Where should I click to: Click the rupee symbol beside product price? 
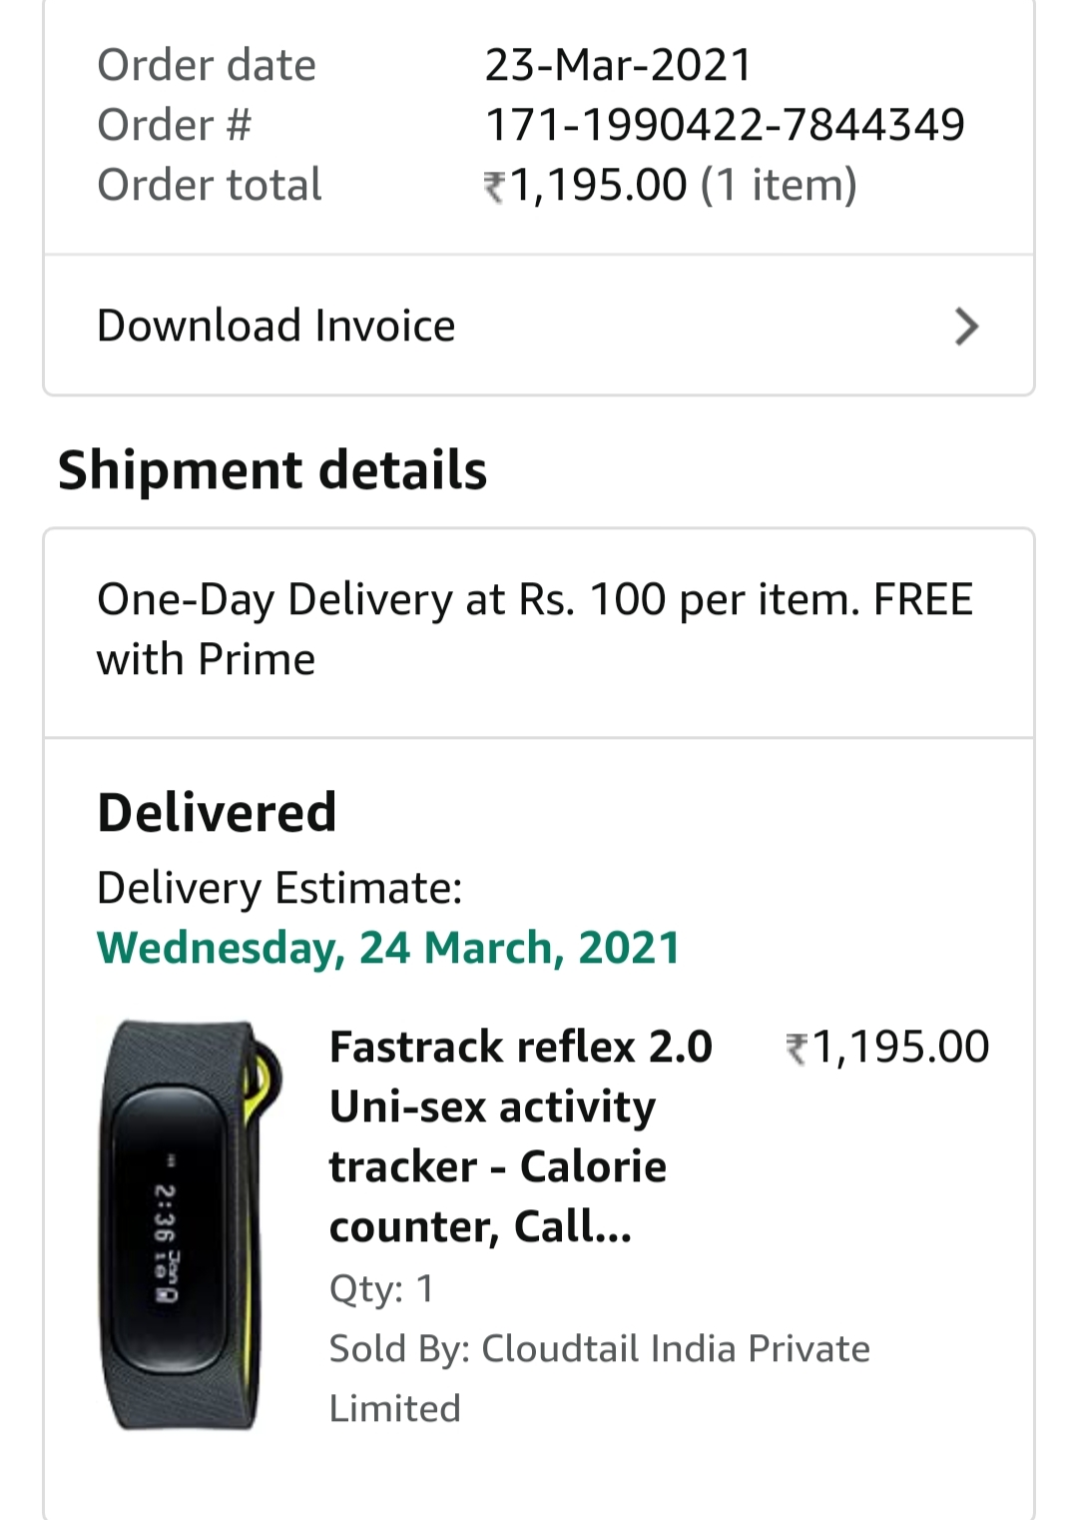[x=797, y=1049]
